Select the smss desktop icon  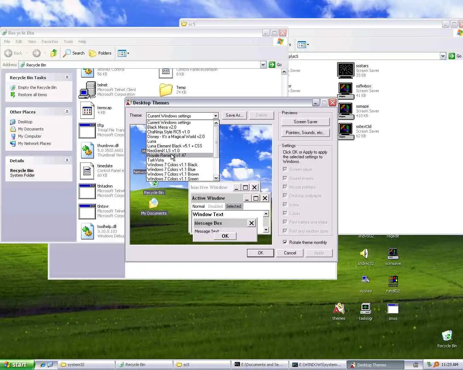point(393,309)
